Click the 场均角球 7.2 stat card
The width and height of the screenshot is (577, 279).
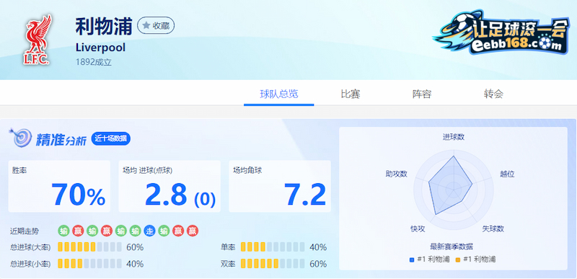280,187
